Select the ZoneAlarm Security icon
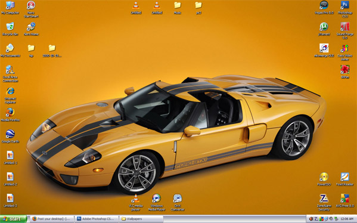Image resolution: width=357 pixels, height=223 pixels. 324,203
